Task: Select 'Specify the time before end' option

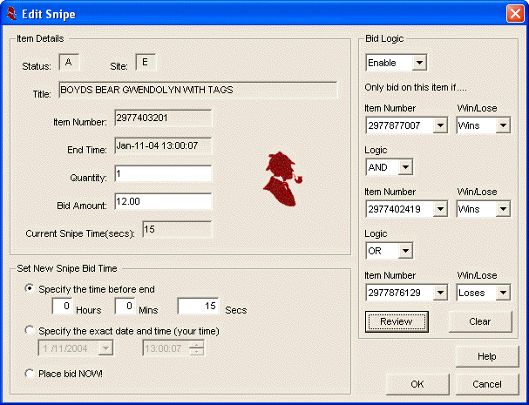Action: 31,288
